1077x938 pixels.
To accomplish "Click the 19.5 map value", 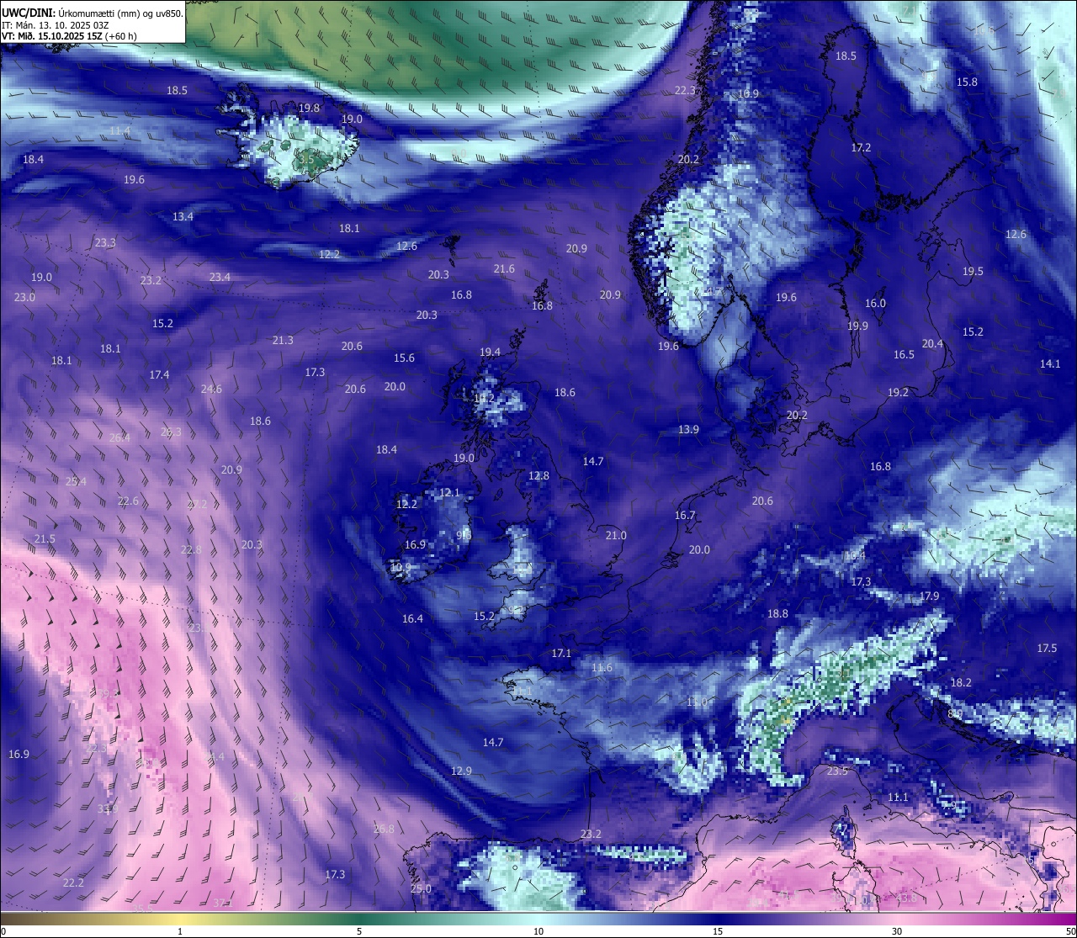I will click(973, 272).
